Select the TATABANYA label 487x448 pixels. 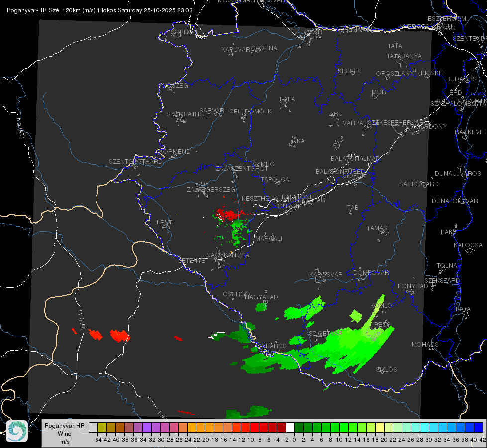coord(404,56)
